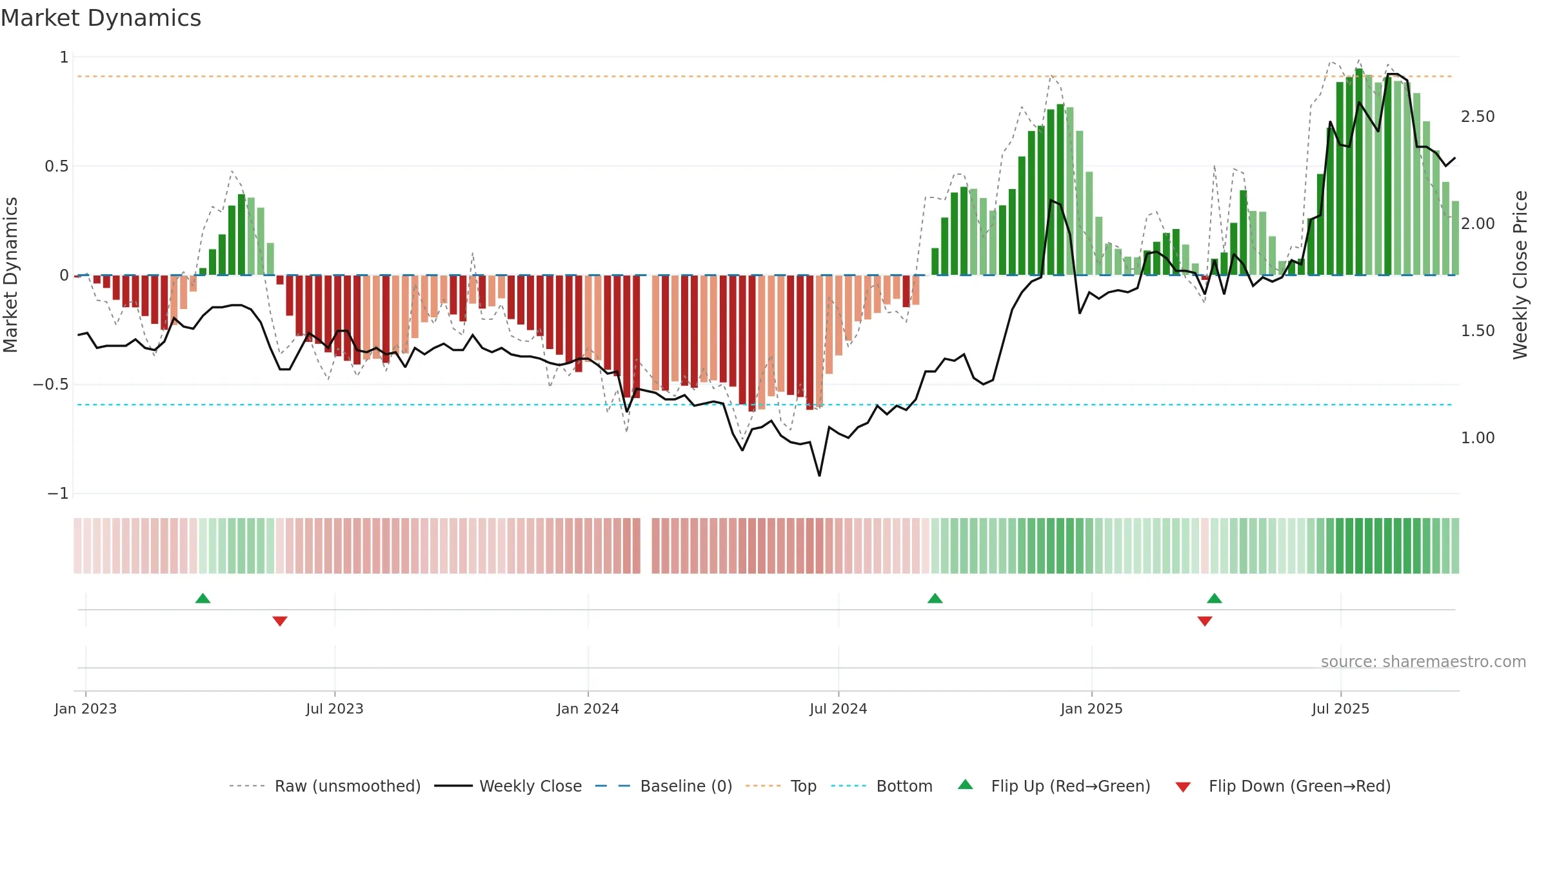Toggle Raw (unsmoothed) legend entry
Screen dimensions: 1548x871
click(325, 786)
